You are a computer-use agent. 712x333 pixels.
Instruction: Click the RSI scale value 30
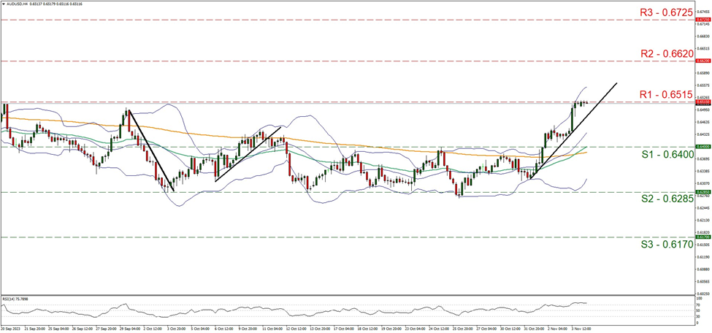click(698, 316)
